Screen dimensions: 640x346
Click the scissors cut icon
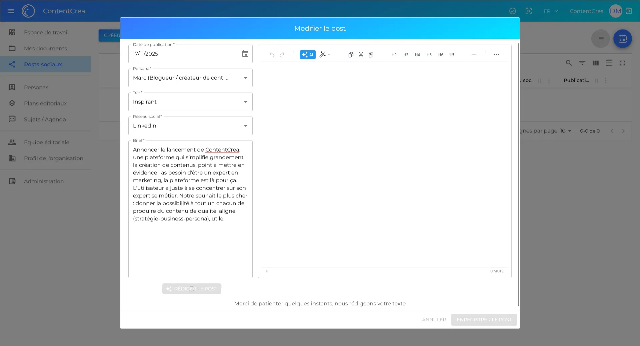point(361,55)
